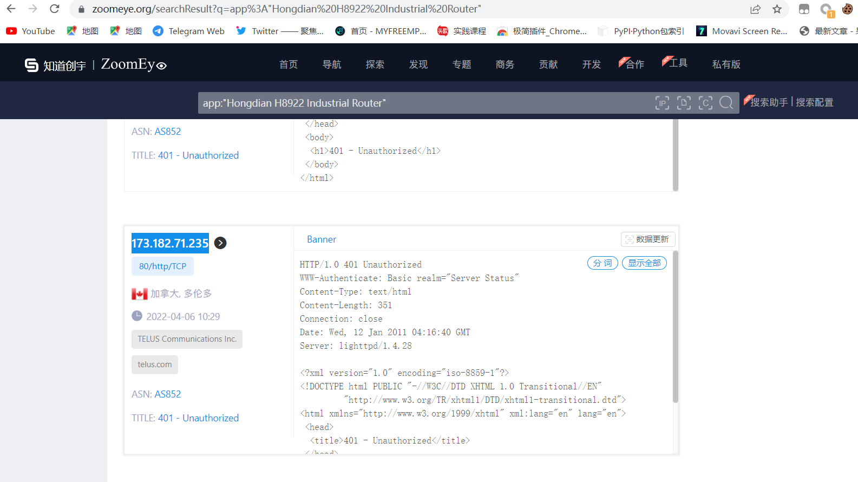Open the 工具 navigation menu item
The image size is (858, 482).
tap(678, 63)
